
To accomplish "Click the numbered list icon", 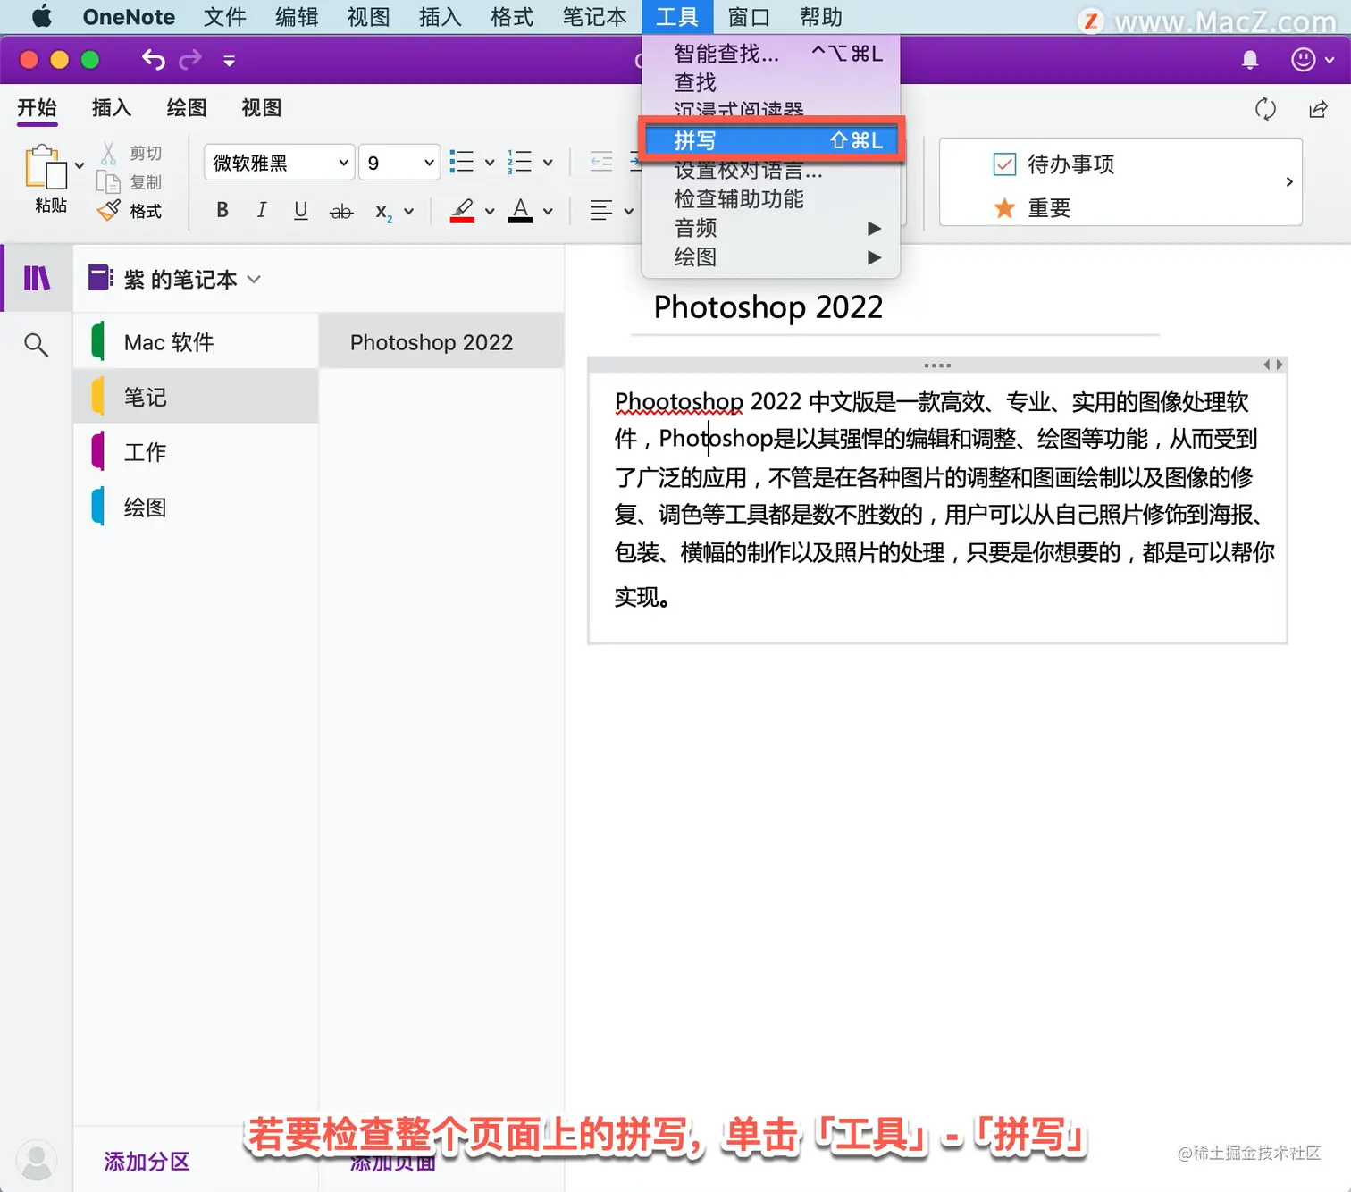I will 519,162.
